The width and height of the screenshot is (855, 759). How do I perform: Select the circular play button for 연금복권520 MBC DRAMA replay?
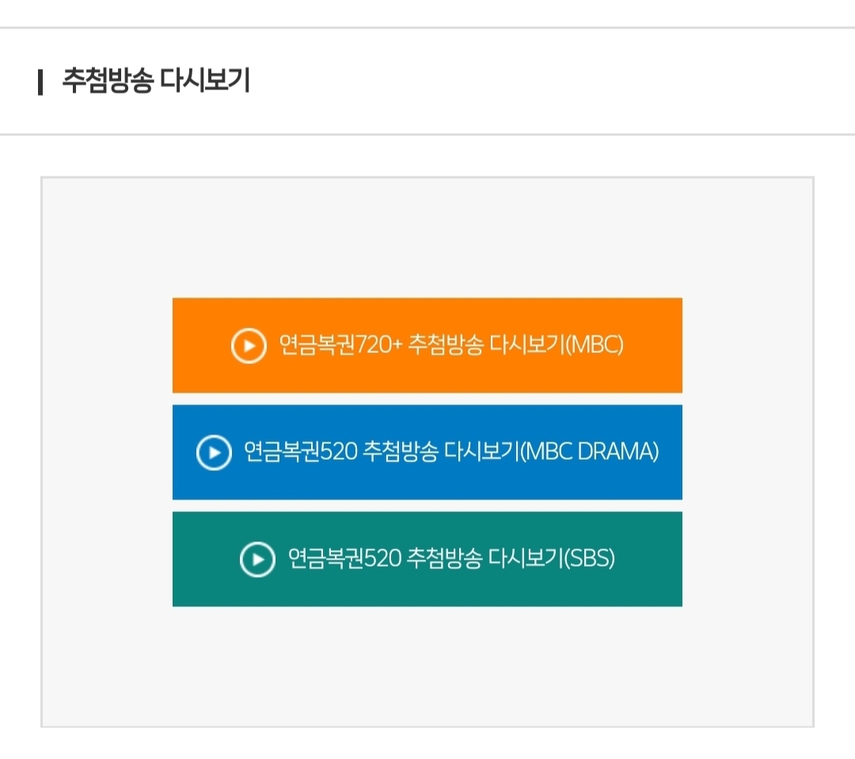click(x=213, y=454)
